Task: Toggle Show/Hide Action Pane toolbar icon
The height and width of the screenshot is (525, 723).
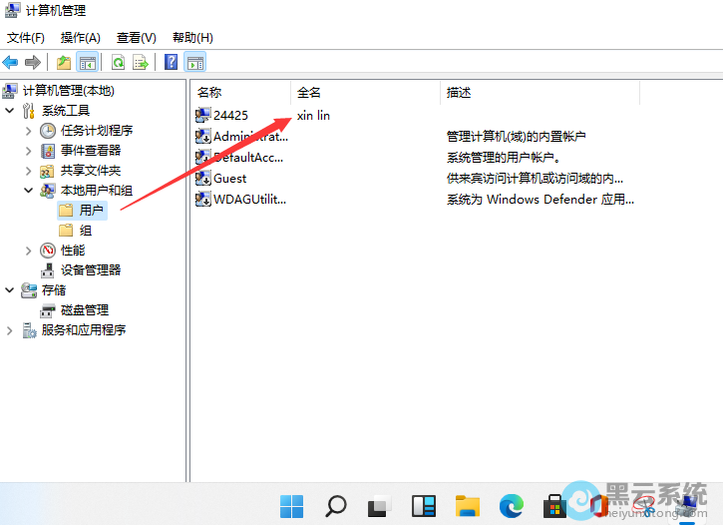Action: point(195,62)
